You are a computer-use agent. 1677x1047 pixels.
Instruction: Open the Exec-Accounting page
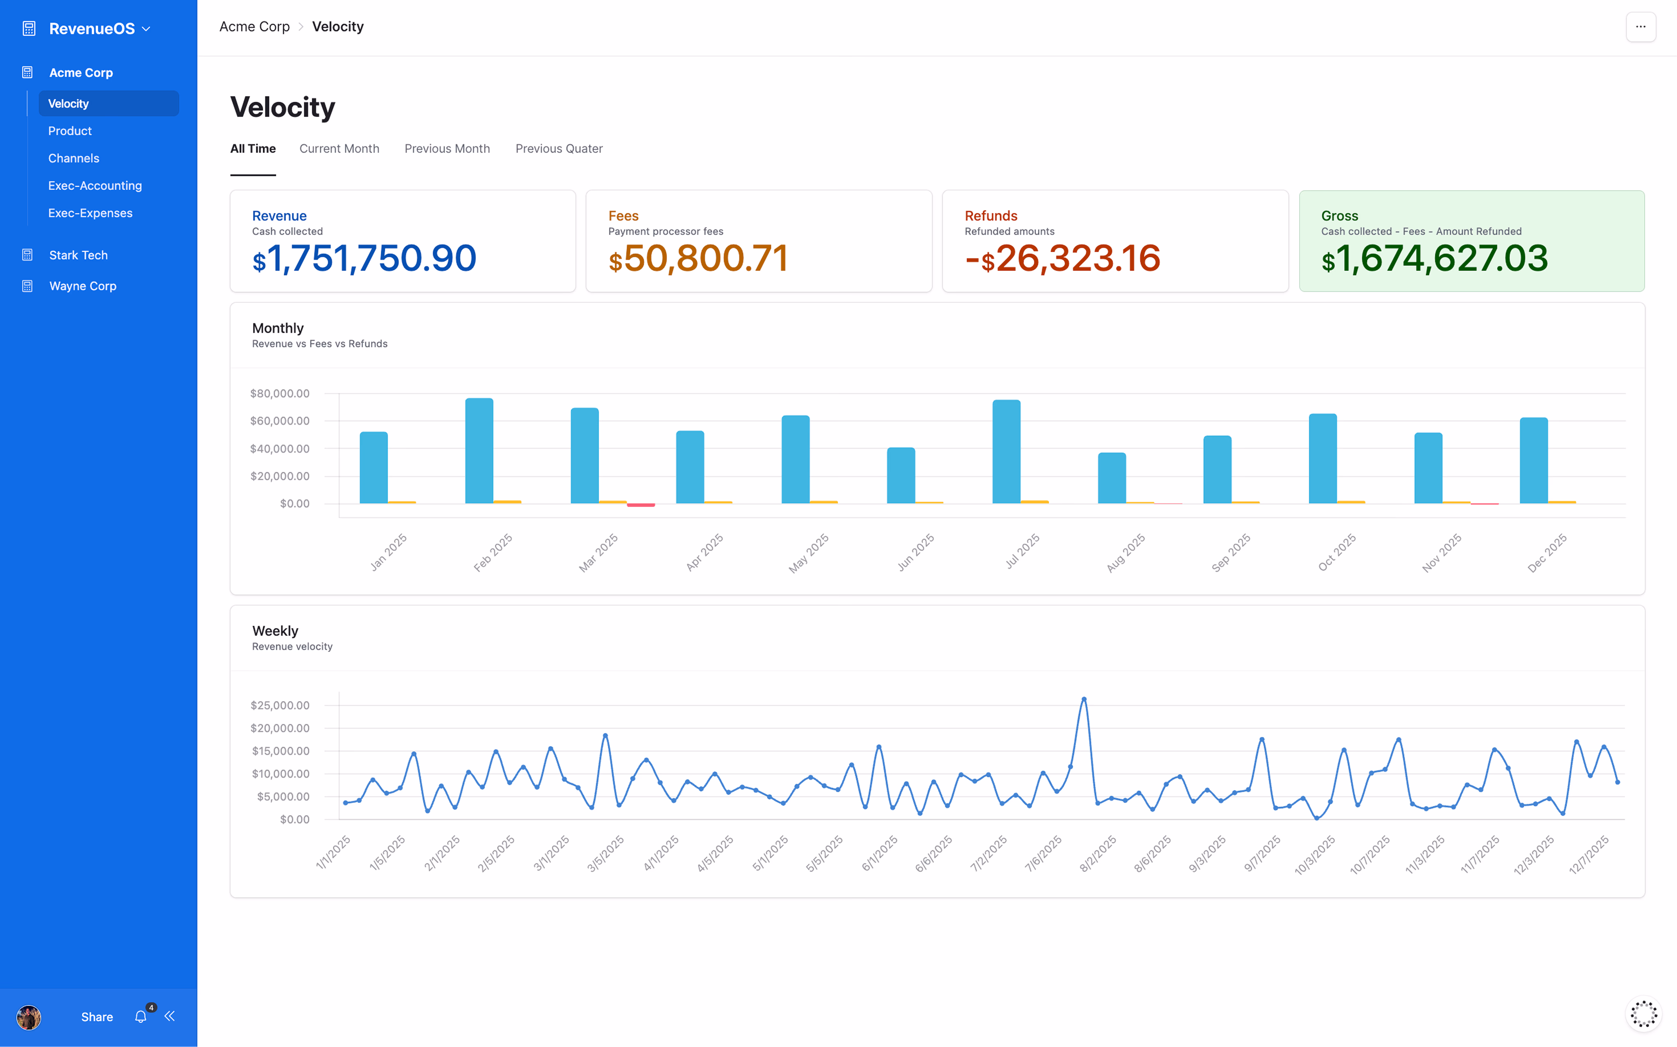(95, 185)
